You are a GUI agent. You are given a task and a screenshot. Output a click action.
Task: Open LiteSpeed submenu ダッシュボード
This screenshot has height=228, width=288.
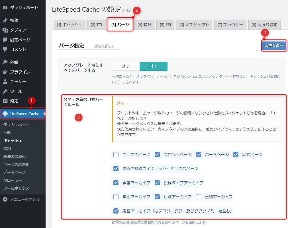(x=16, y=125)
